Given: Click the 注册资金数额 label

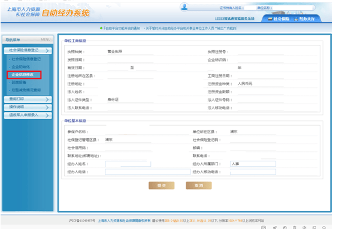Looking at the screenshot, I should pyautogui.click(x=220, y=91).
